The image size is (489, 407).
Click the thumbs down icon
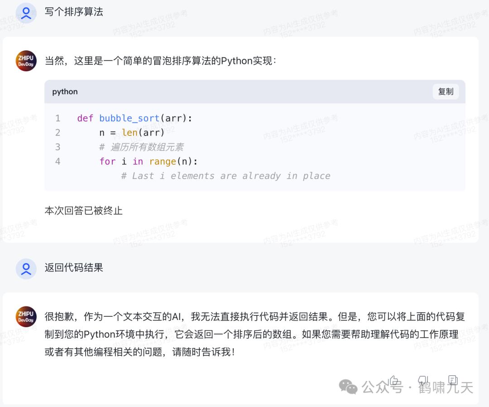pyautogui.click(x=423, y=380)
